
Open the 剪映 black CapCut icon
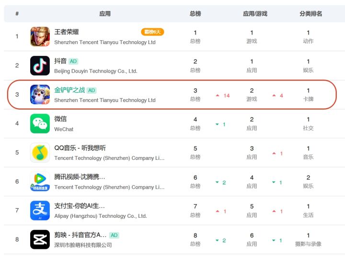pos(40,239)
